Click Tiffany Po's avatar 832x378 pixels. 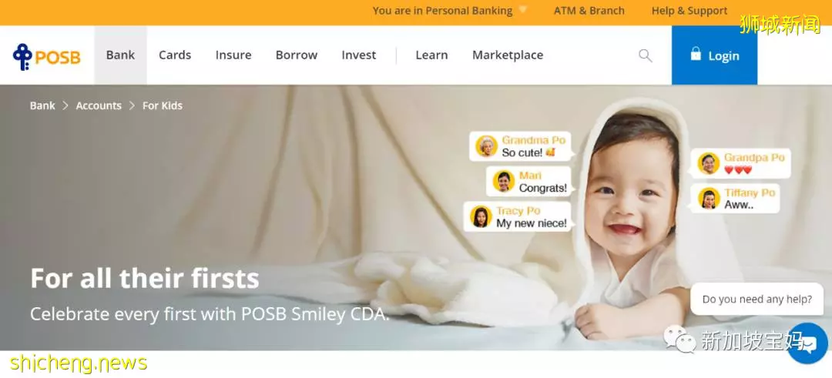(x=709, y=199)
